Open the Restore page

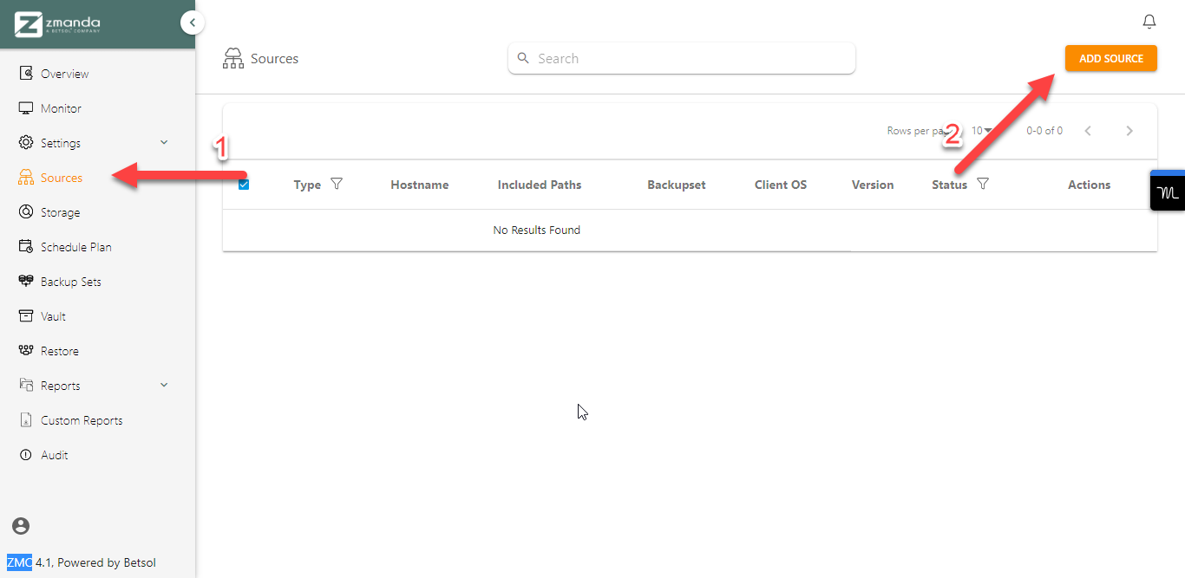pyautogui.click(x=60, y=351)
